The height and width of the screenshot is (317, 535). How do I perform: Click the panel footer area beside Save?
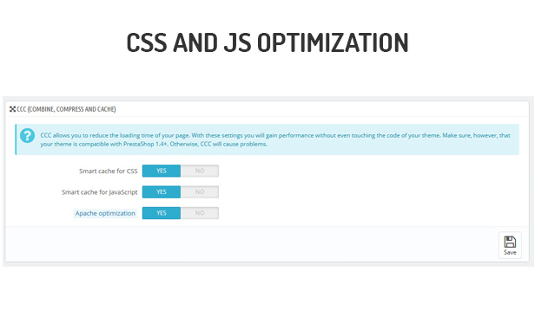[x=252, y=244]
